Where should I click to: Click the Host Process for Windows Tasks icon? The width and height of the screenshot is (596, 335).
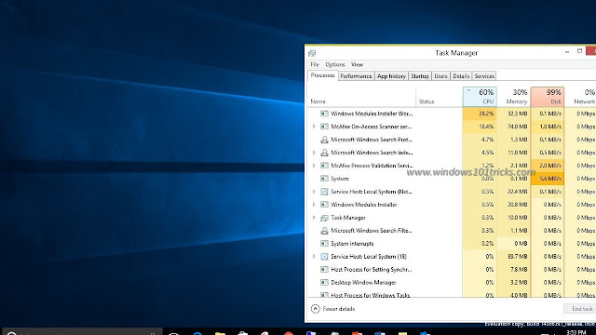click(x=324, y=295)
